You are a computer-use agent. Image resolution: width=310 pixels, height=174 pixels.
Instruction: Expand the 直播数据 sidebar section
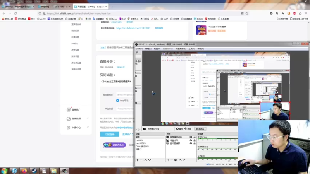click(77, 119)
